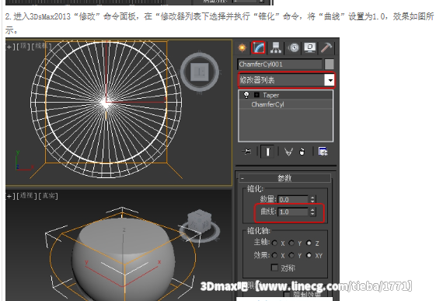Click Make Unique icon below stack
Screen dimensions: 443x301
tap(288, 152)
